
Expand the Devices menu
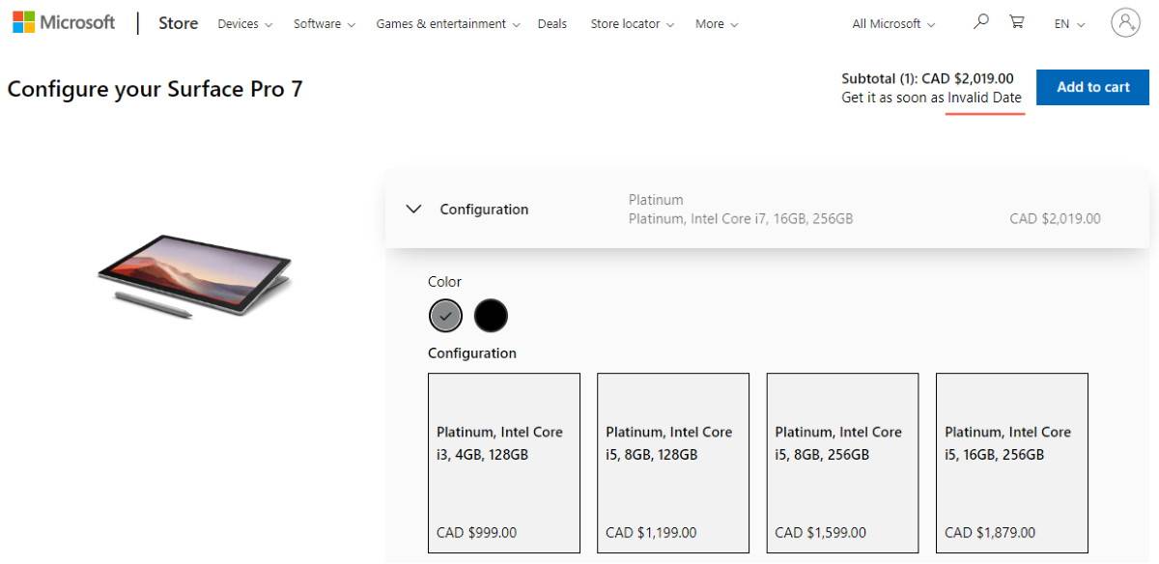(245, 24)
